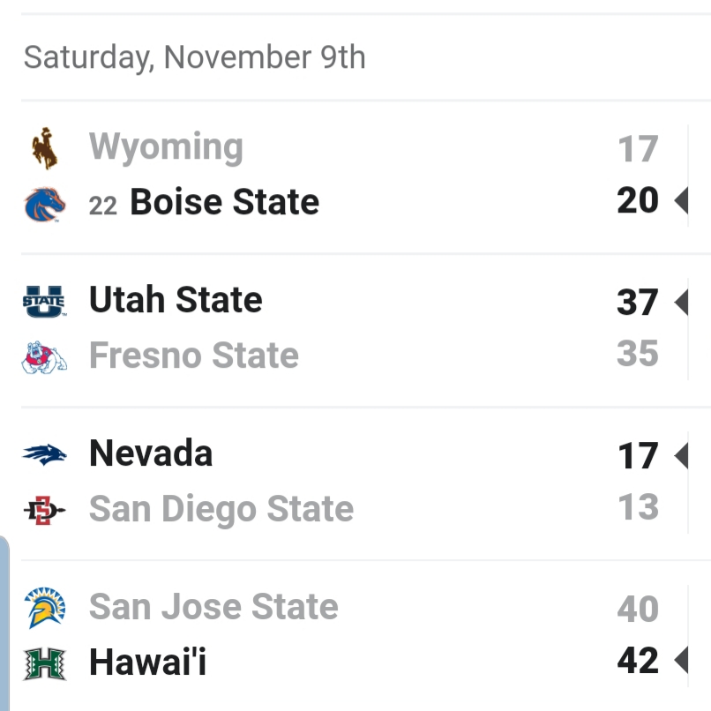Open the Fresno State team name

(x=194, y=355)
